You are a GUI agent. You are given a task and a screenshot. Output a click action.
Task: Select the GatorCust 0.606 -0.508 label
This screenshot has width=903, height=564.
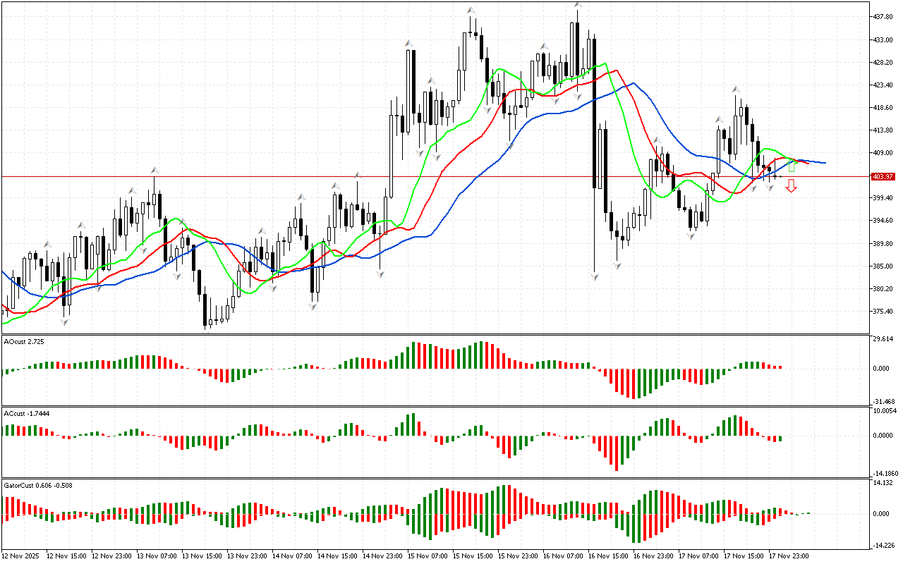[x=38, y=485]
